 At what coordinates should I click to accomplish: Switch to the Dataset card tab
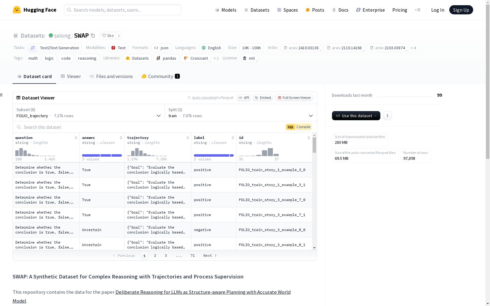point(34,76)
